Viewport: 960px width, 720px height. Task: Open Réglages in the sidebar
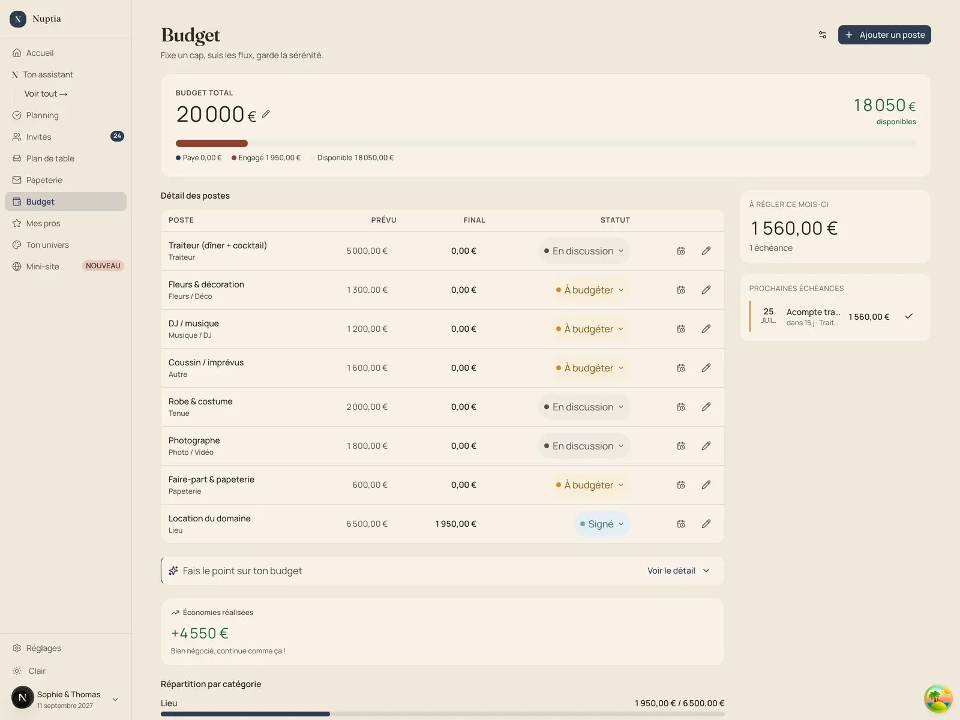[66, 648]
